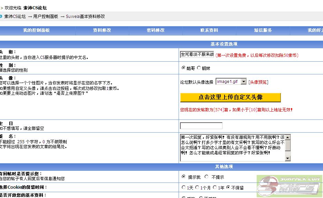The width and height of the screenshot is (323, 198).
Task: Expand the image1.gif avatar dropdown
Action: tap(244, 82)
